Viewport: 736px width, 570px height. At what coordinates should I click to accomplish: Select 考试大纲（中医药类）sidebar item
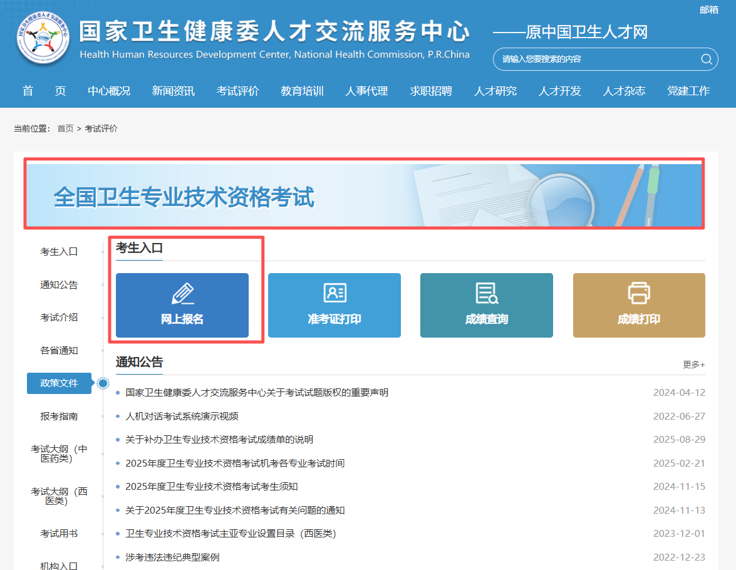click(x=59, y=454)
